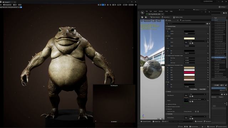Click Unreal Engine logo in material editor
228x128 pixels.
click(x=142, y=13)
